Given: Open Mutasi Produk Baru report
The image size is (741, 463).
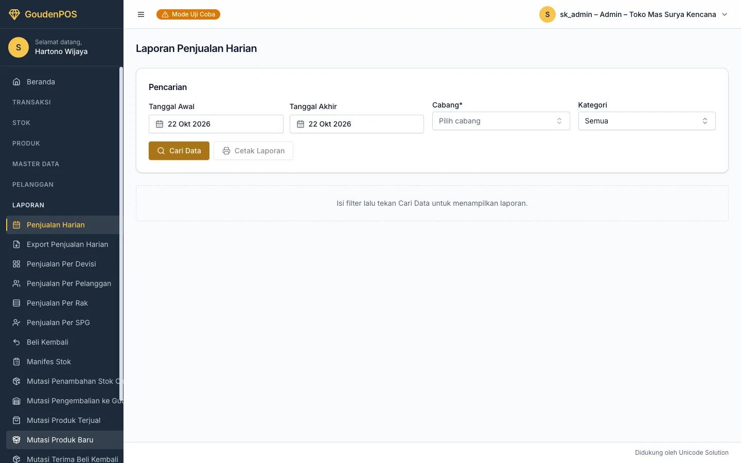Looking at the screenshot, I should [x=65, y=440].
